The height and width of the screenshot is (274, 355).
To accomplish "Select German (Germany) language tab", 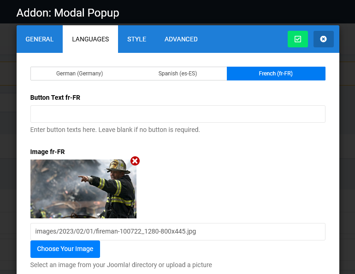I will pyautogui.click(x=80, y=74).
